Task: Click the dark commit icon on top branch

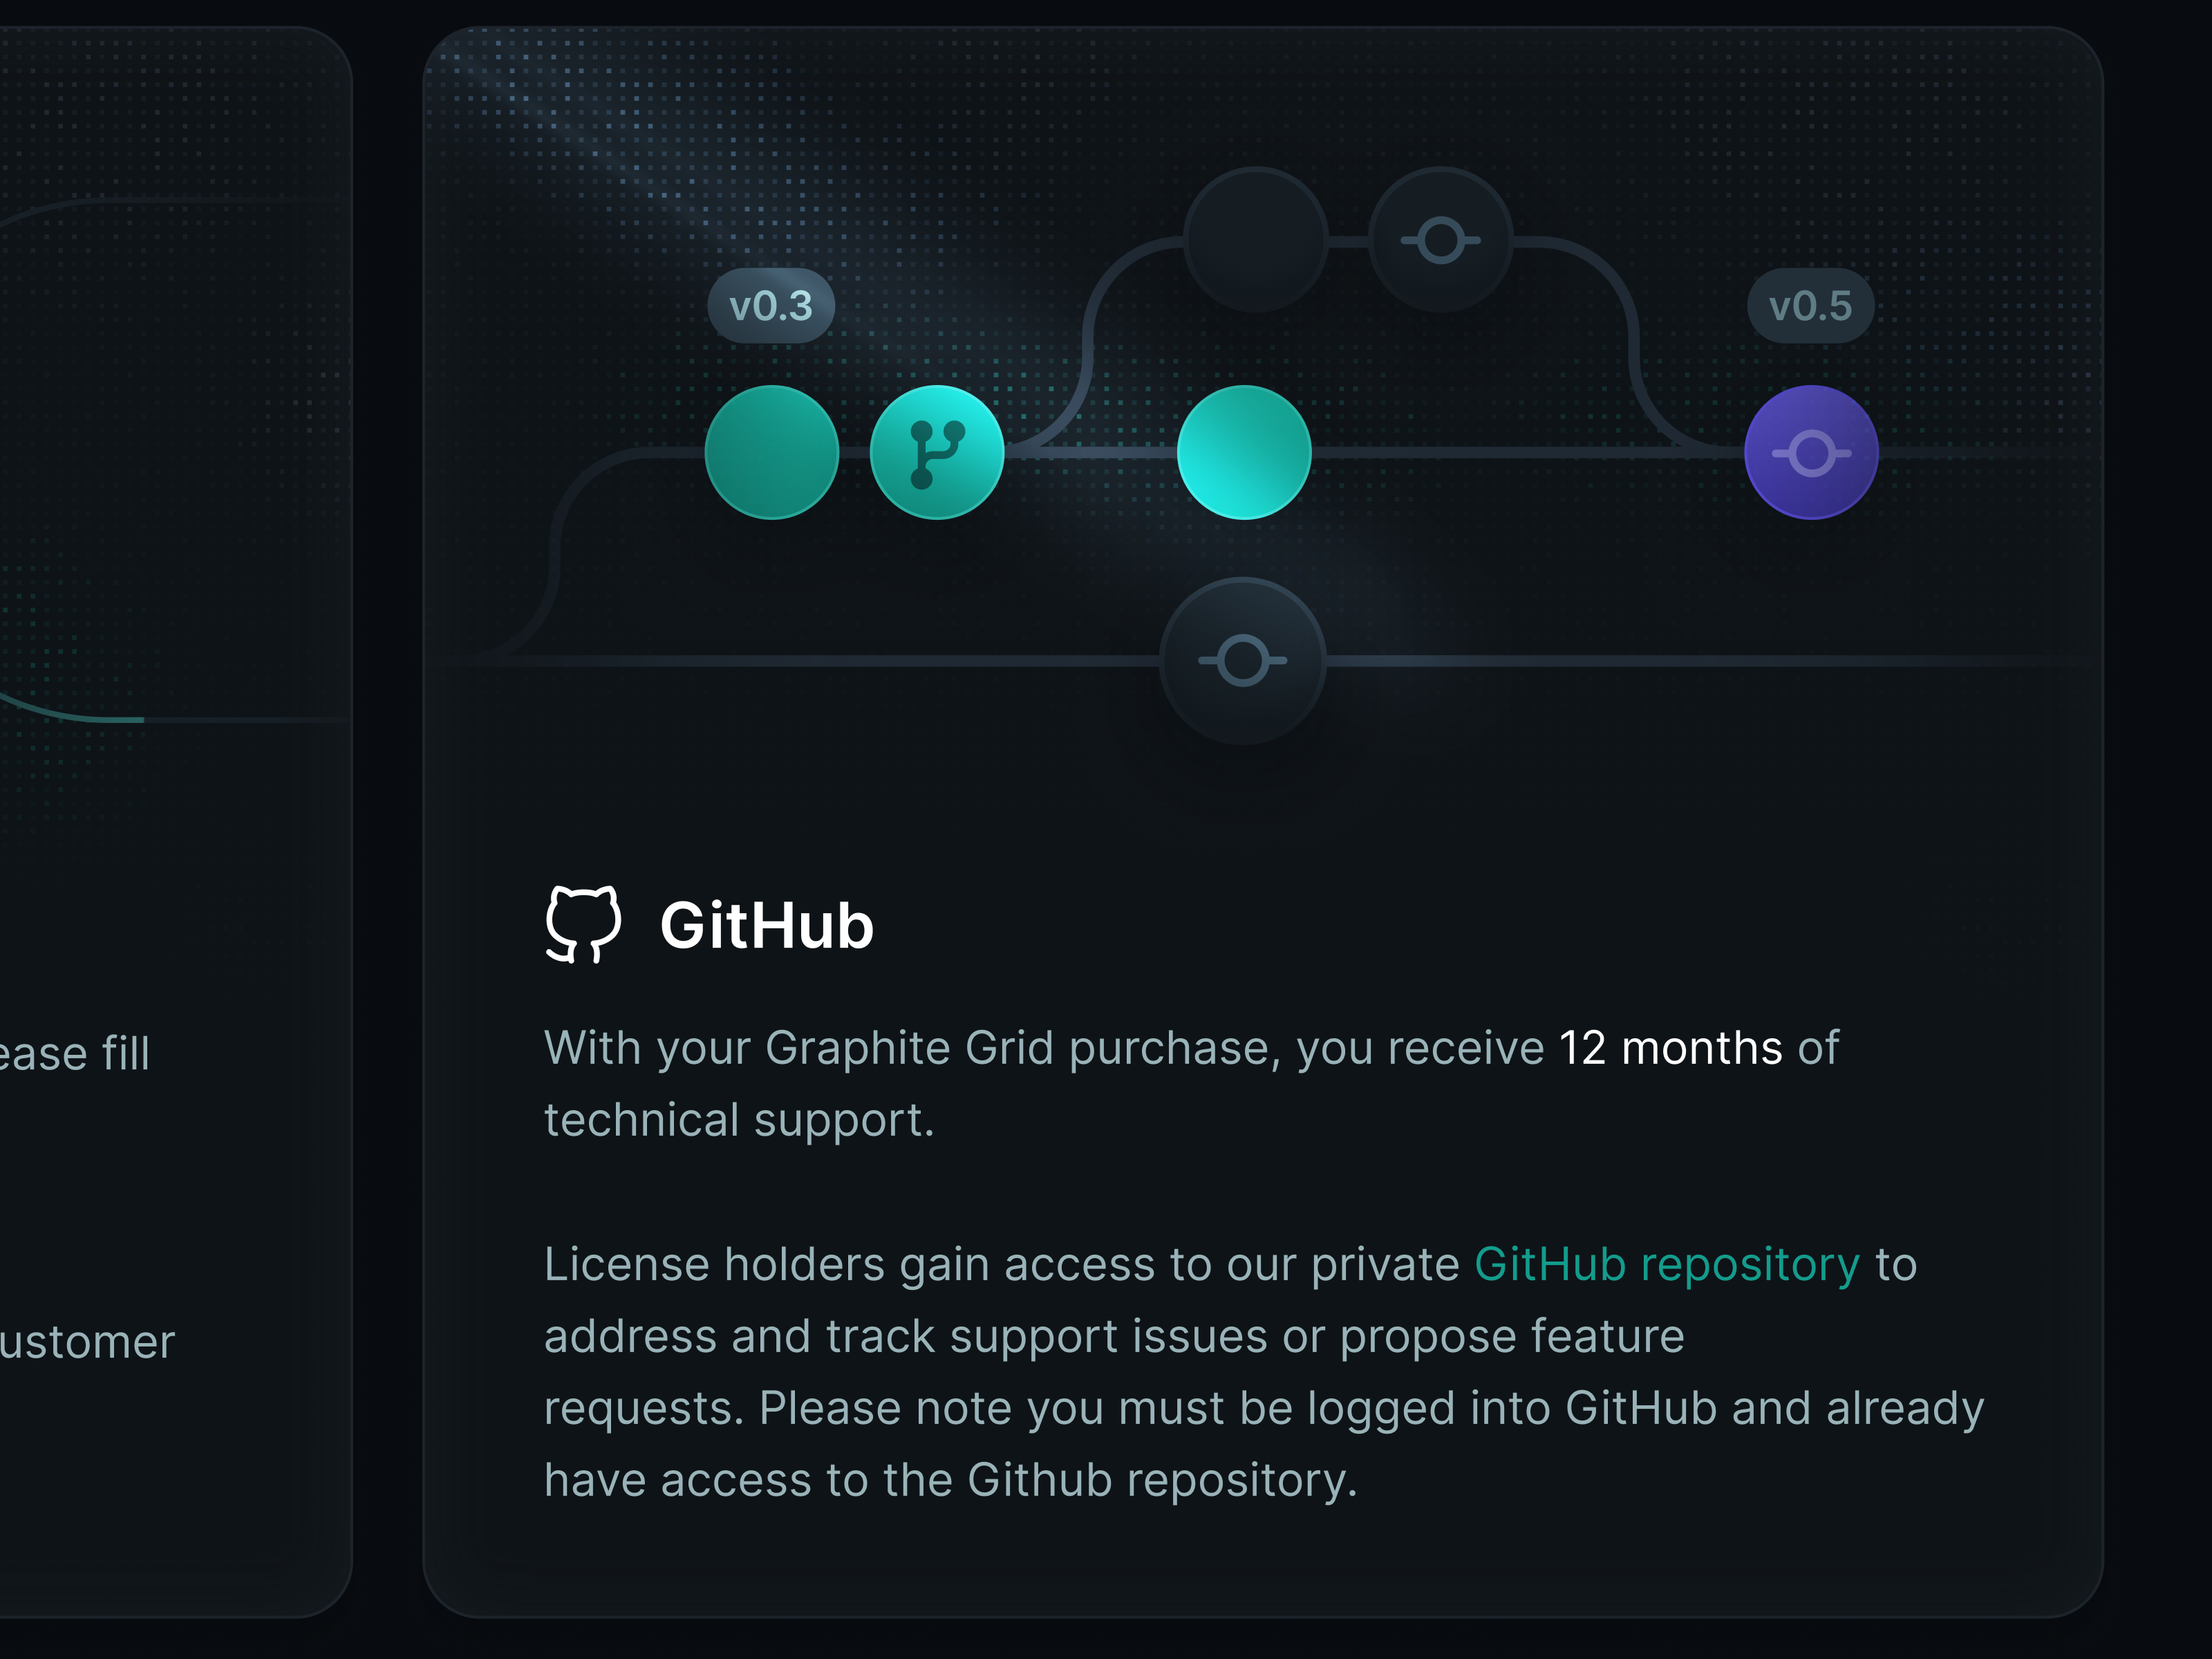Action: click(1440, 241)
